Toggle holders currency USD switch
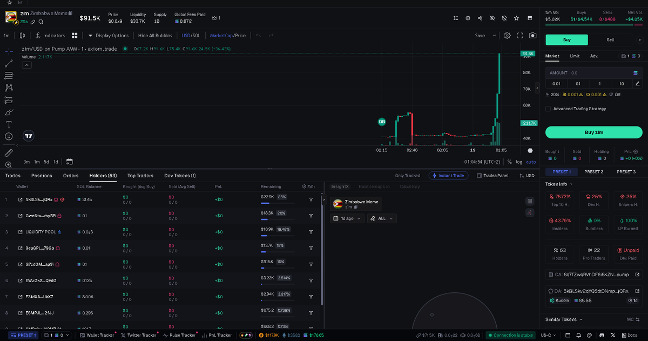The height and width of the screenshot is (341, 648). click(527, 176)
